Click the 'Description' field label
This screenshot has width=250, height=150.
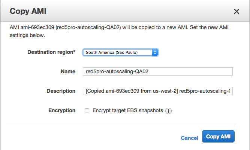click(x=61, y=91)
